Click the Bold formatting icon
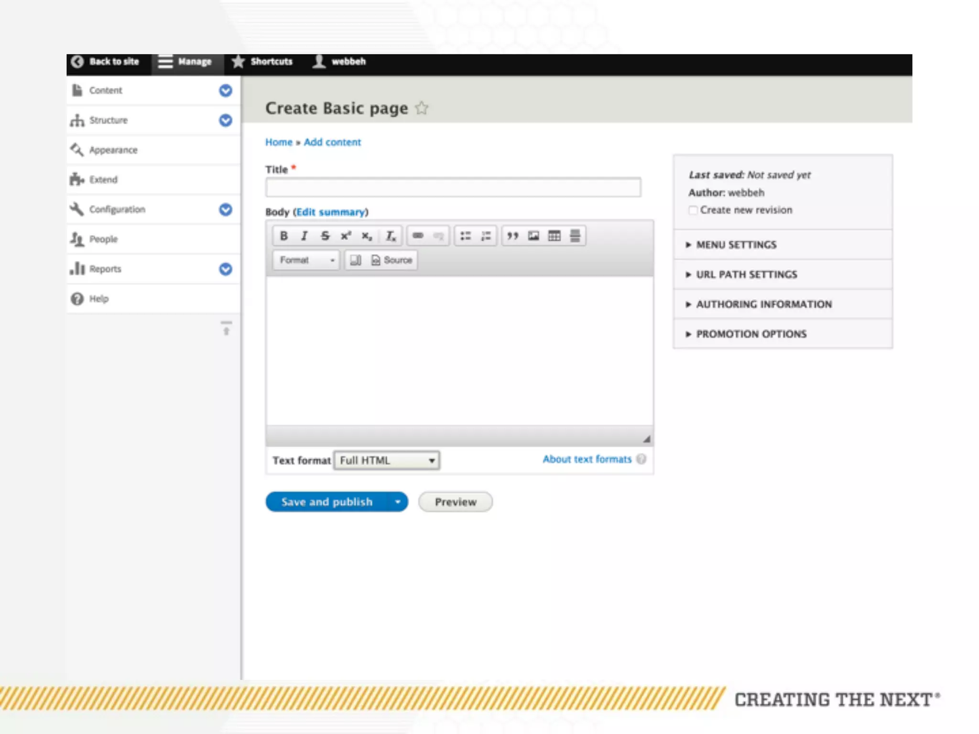 tap(283, 236)
